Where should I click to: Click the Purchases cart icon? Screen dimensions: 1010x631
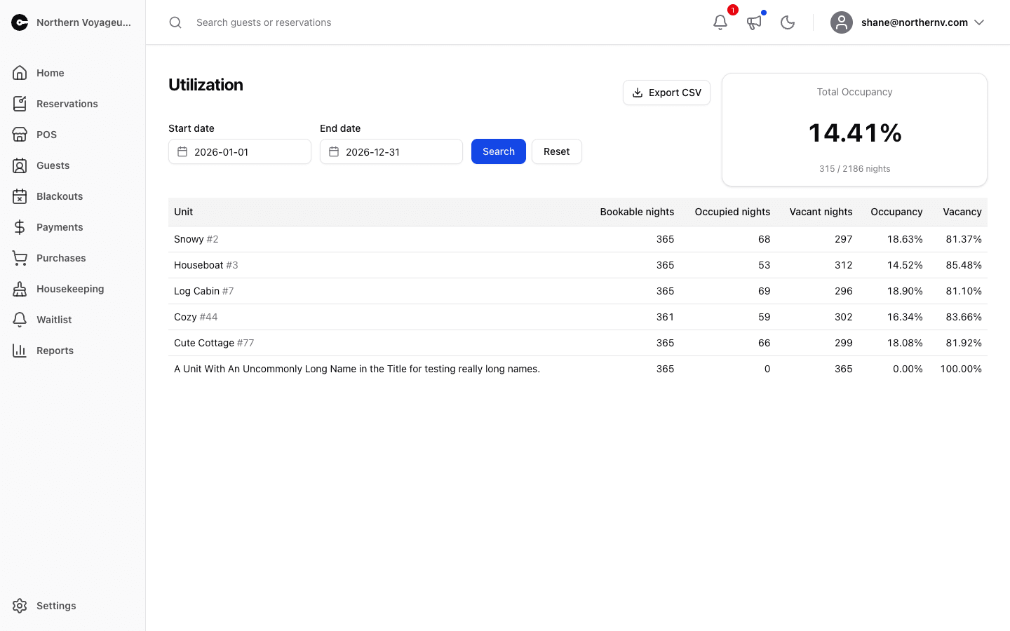coord(20,258)
